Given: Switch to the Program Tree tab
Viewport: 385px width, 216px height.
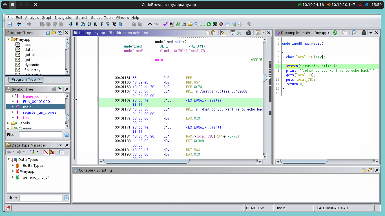Looking at the screenshot, I should (24, 79).
